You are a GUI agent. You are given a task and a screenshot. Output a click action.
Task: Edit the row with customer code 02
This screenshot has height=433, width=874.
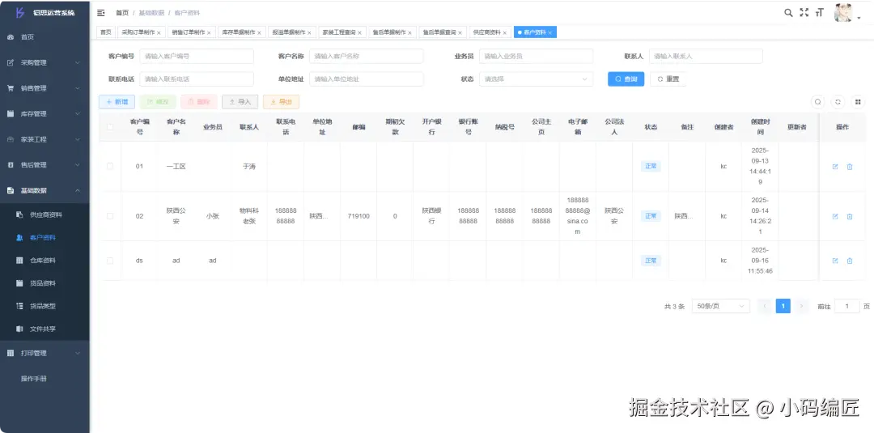tap(835, 216)
